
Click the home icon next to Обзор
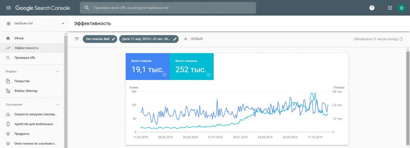point(8,38)
